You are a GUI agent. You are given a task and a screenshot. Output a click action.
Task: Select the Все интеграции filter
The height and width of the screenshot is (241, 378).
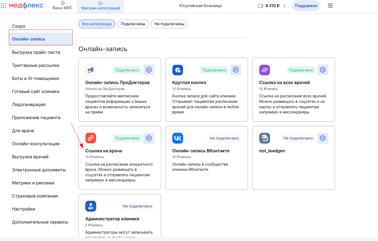[97, 24]
